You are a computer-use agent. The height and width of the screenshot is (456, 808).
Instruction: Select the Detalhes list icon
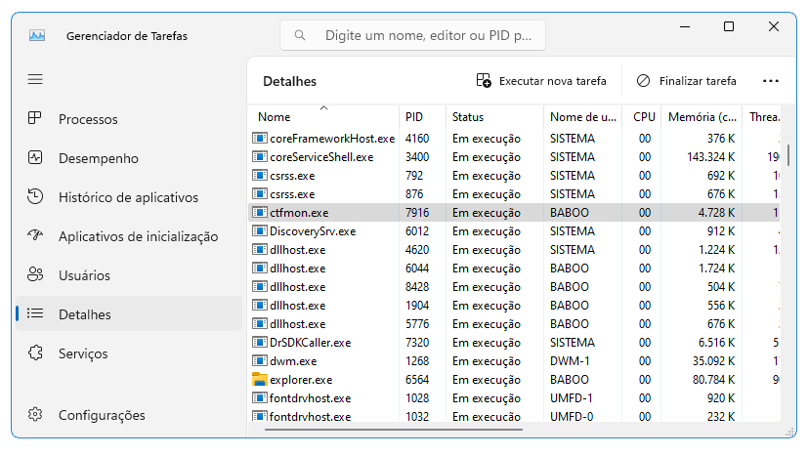click(x=35, y=313)
